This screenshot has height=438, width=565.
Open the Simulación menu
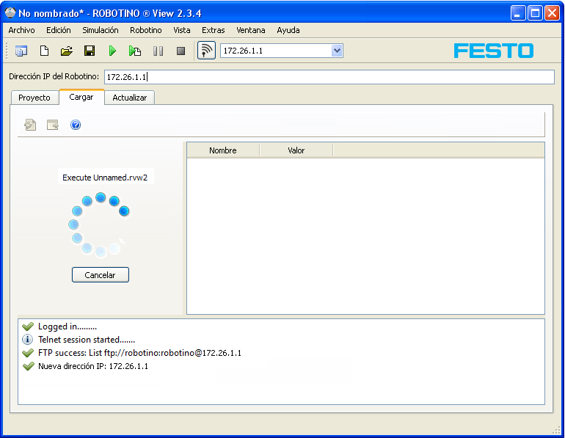click(x=101, y=30)
